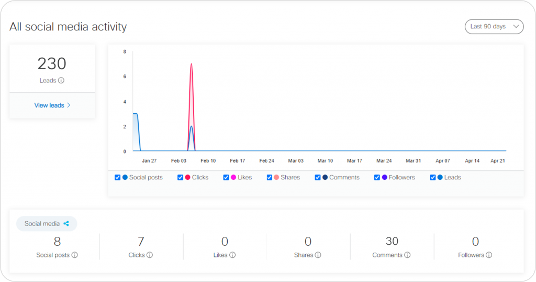Select the Social media tab pill
The height and width of the screenshot is (282, 536).
47,224
